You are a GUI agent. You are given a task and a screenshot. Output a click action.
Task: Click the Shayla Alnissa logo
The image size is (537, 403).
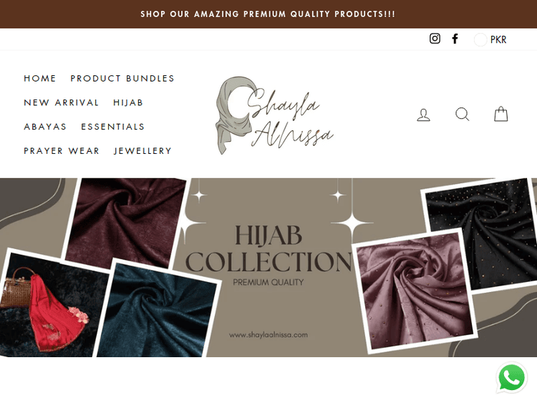[x=274, y=115]
